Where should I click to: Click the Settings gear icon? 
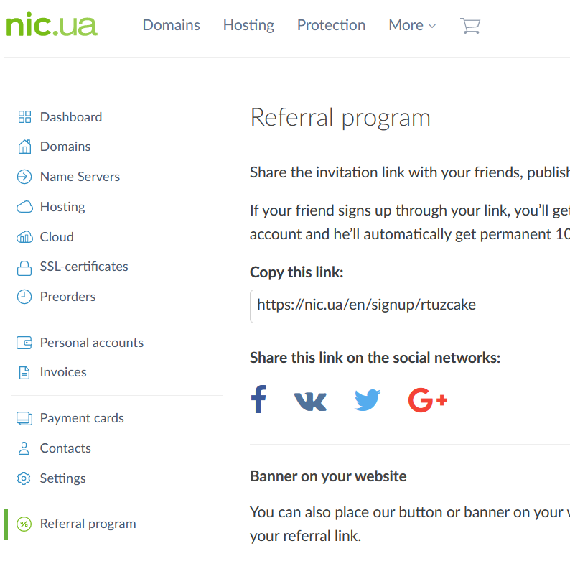[x=24, y=478]
